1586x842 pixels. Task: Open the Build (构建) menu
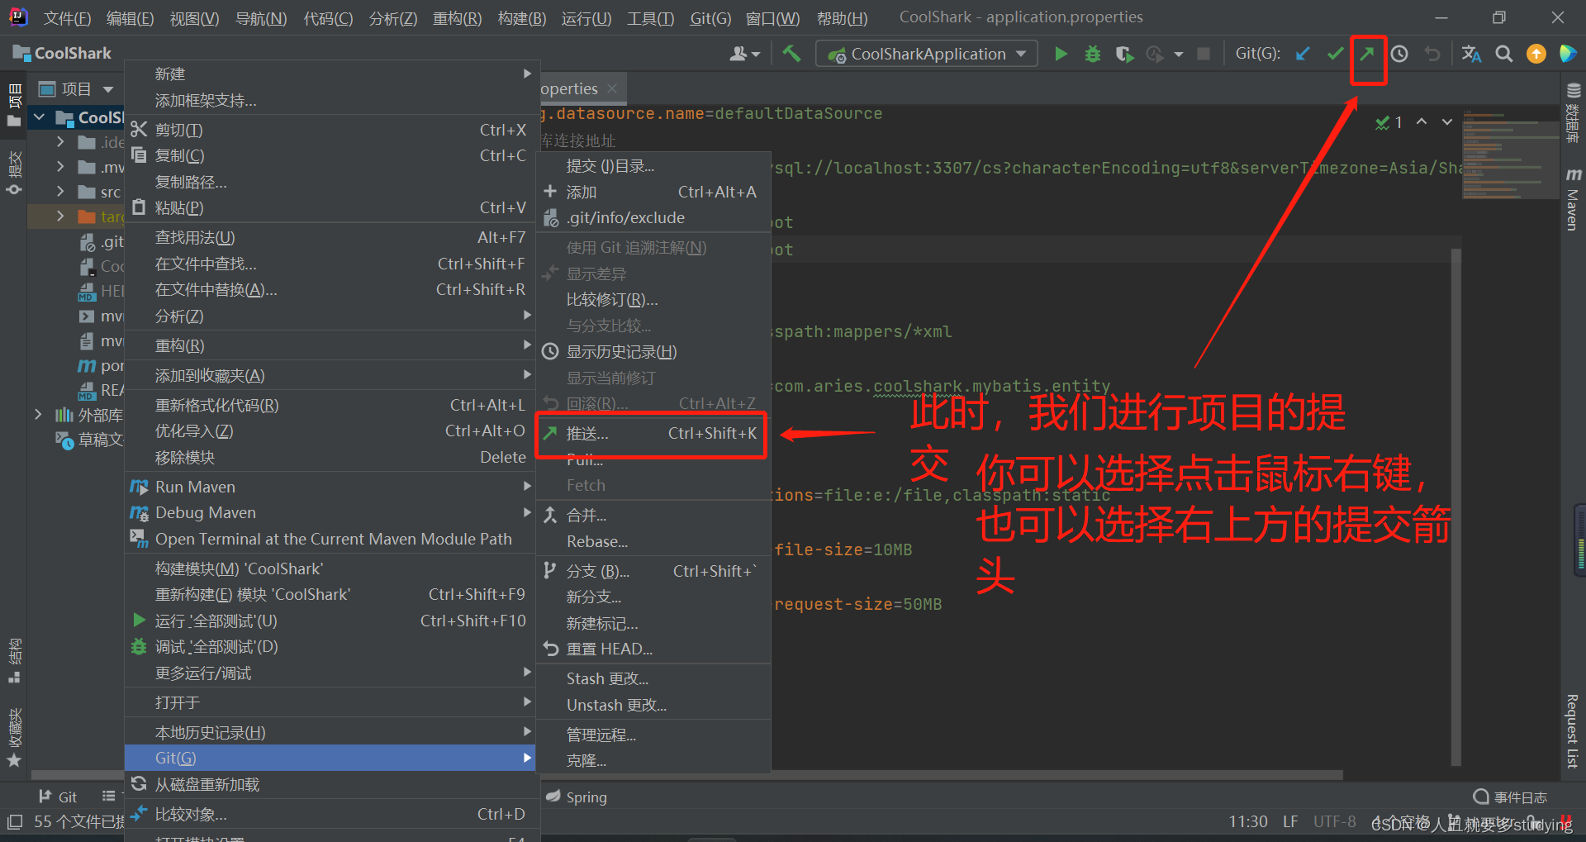pyautogui.click(x=522, y=18)
